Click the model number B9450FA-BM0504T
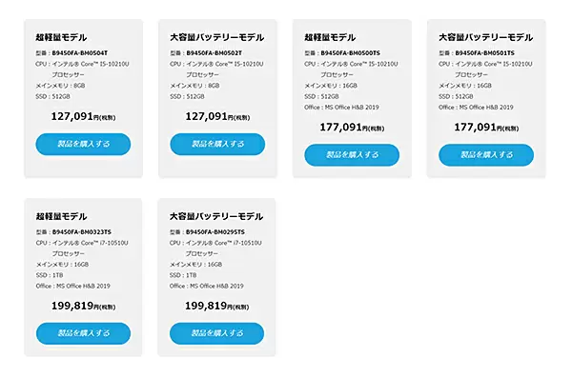The image size is (572, 378). point(80,53)
